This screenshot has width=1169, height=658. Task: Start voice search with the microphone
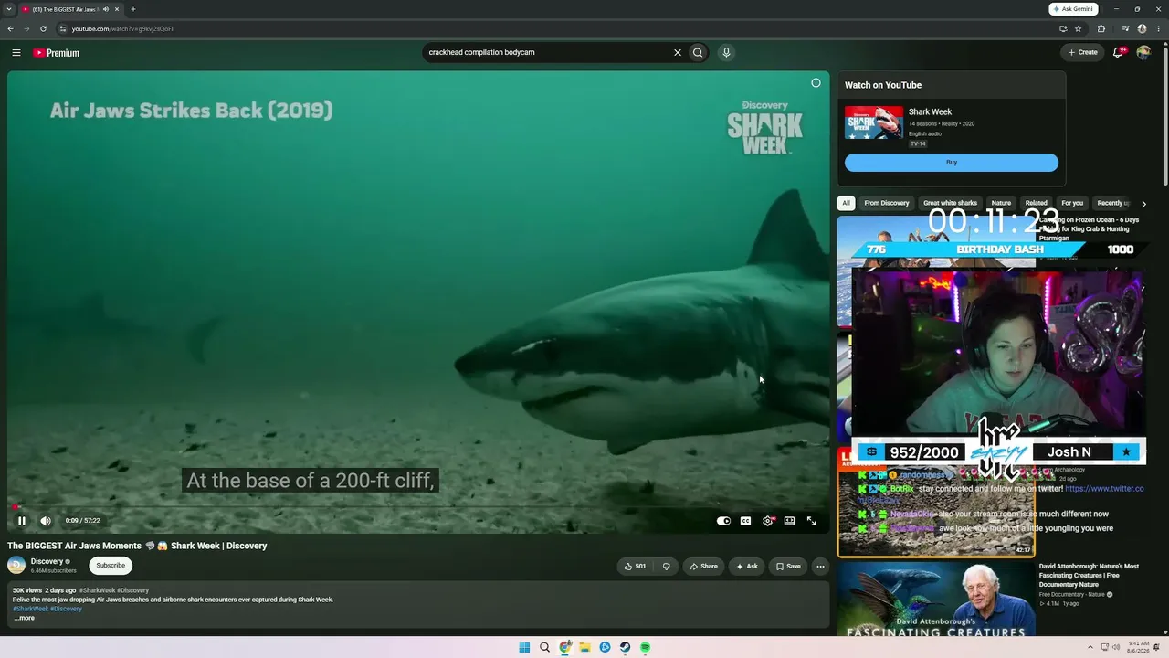pyautogui.click(x=726, y=52)
